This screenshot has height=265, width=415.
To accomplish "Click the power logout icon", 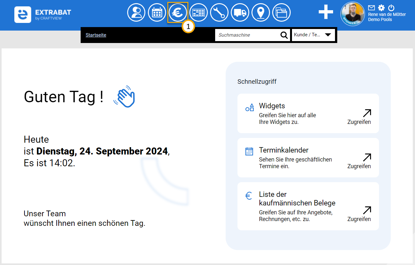I will (391, 8).
